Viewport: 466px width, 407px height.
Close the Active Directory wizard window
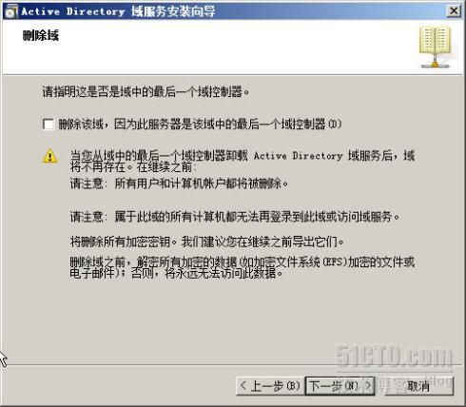454,10
